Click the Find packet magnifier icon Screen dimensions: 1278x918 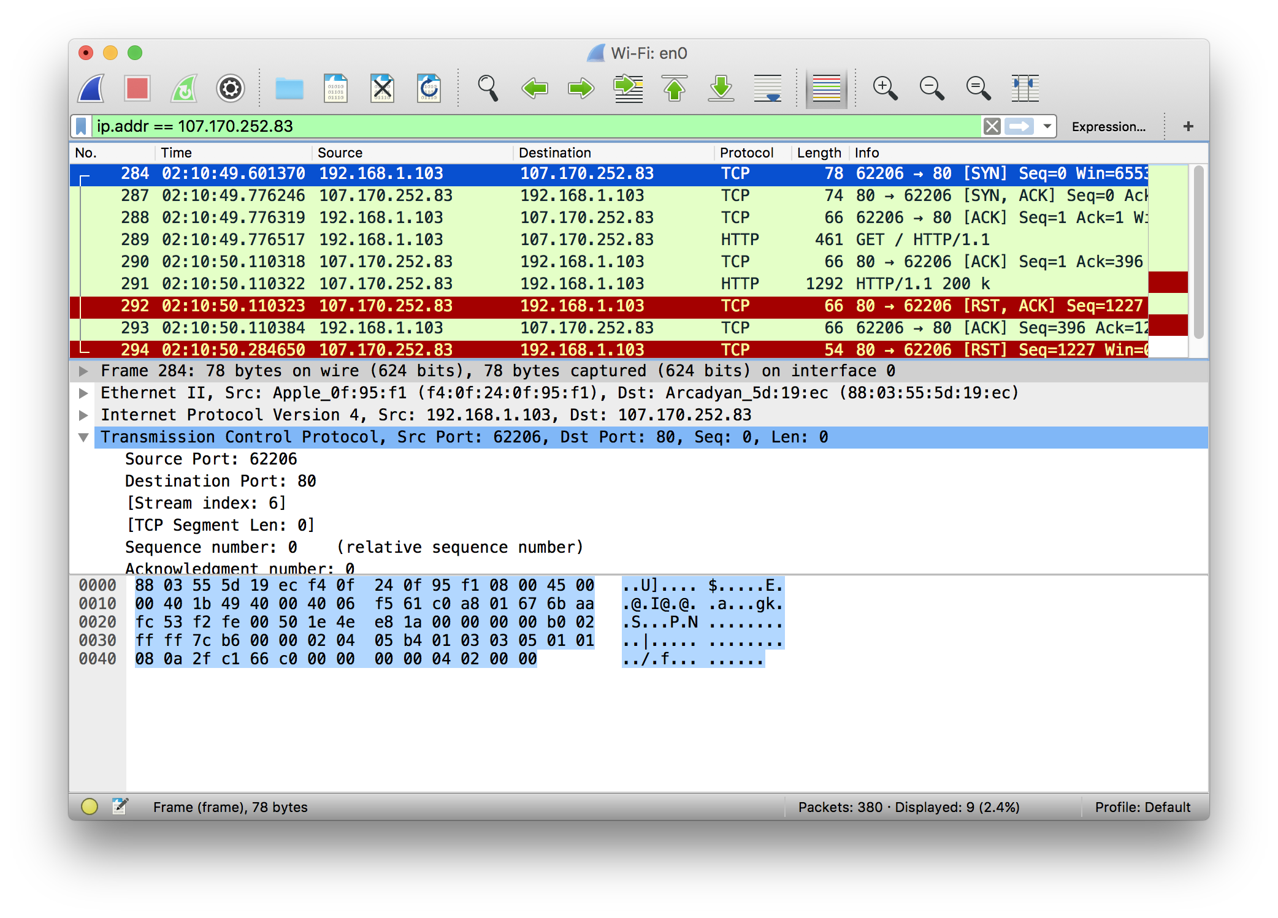(488, 89)
